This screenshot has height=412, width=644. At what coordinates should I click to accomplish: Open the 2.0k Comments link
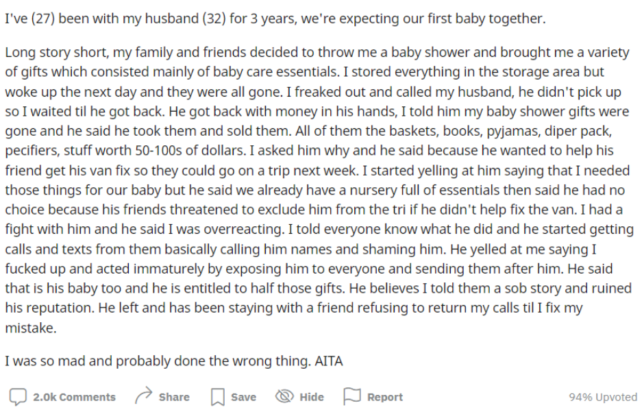click(x=75, y=397)
